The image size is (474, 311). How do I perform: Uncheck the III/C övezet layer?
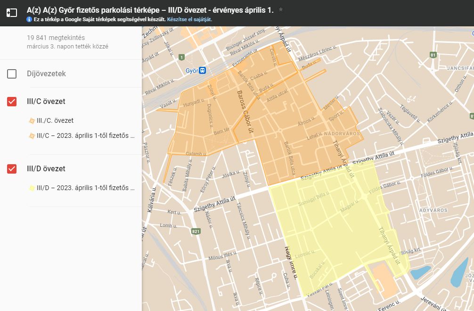12,102
